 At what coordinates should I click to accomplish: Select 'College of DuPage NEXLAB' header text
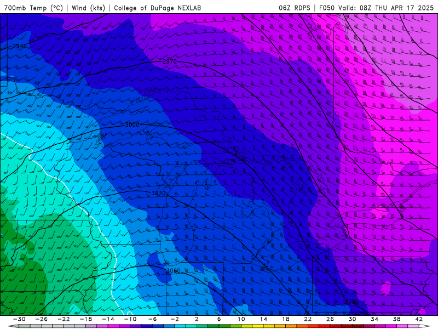coord(157,8)
